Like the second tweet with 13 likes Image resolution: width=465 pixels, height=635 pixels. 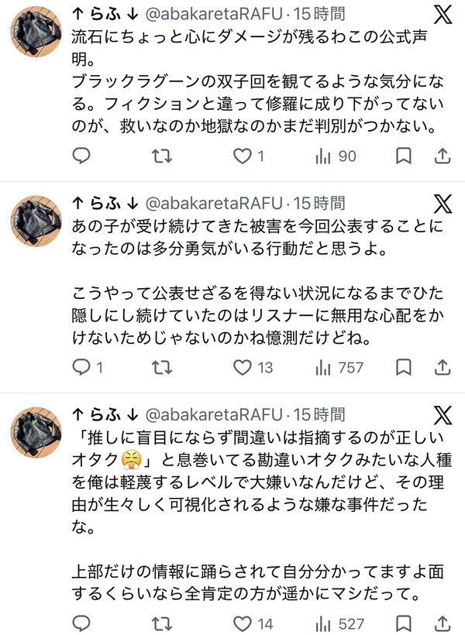253,367
